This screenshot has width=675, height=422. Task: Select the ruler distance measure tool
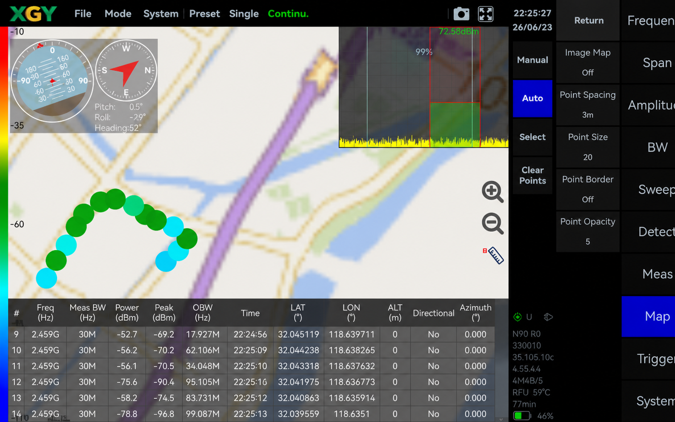(494, 255)
